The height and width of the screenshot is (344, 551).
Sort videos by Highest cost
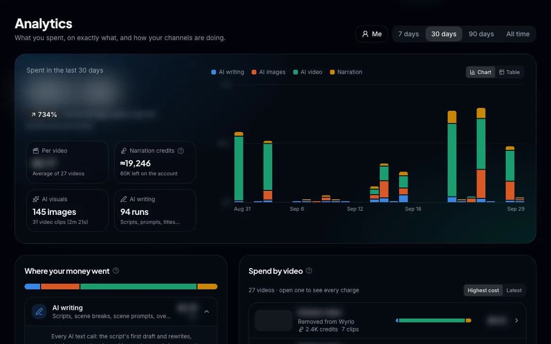pos(483,290)
